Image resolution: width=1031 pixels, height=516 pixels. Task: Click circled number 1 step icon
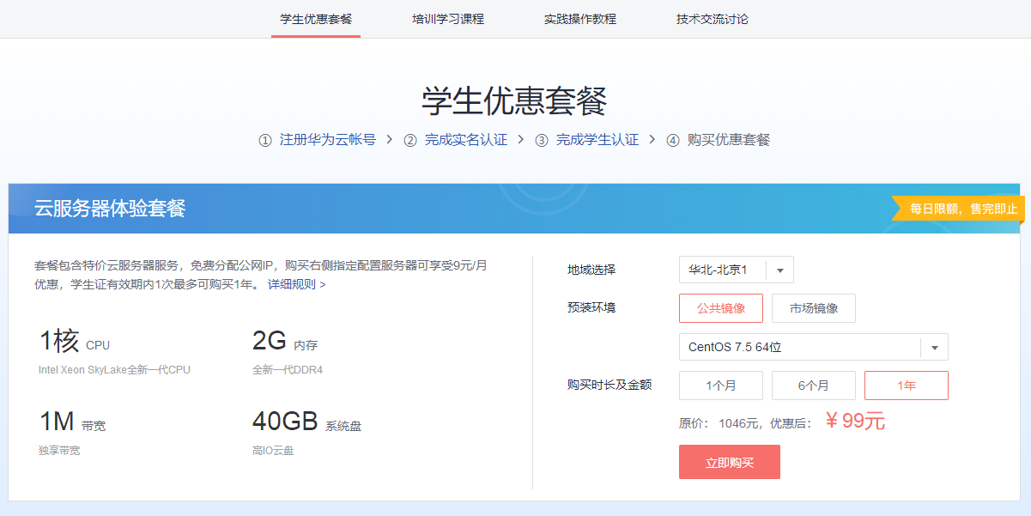click(x=265, y=140)
